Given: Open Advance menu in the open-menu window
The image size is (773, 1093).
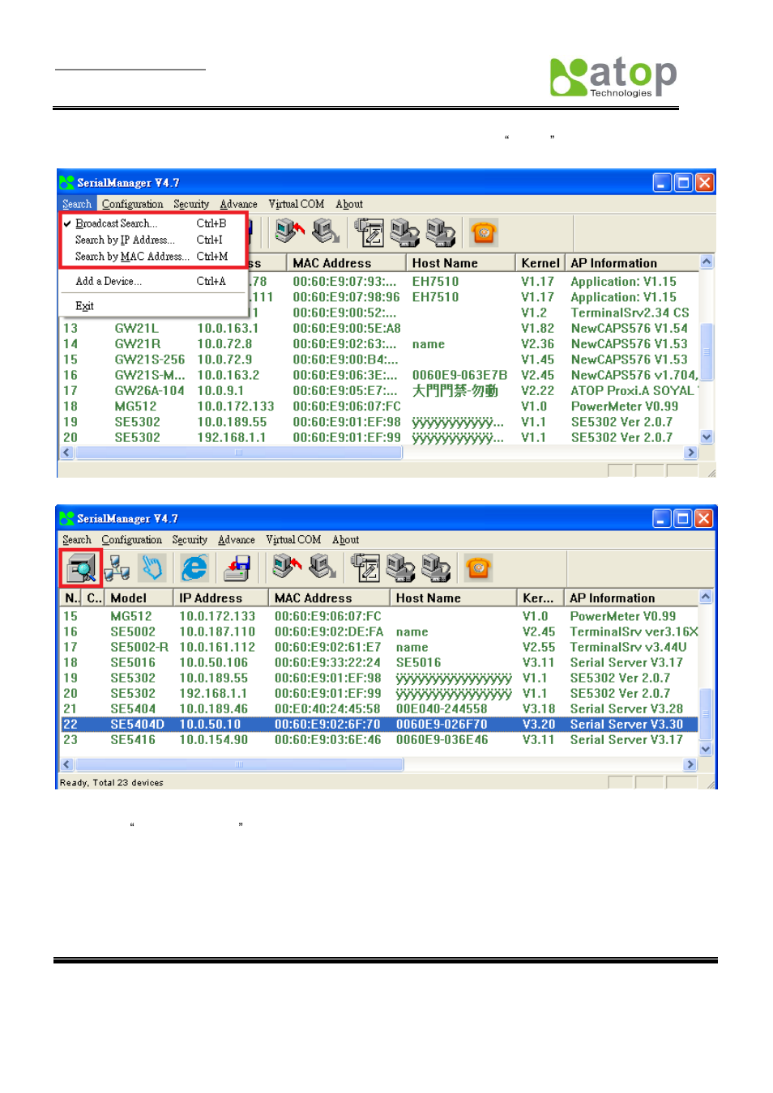Looking at the screenshot, I should pyautogui.click(x=239, y=204).
